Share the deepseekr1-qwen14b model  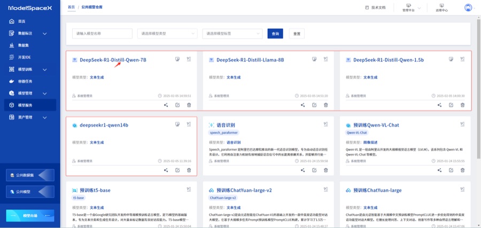[166, 170]
